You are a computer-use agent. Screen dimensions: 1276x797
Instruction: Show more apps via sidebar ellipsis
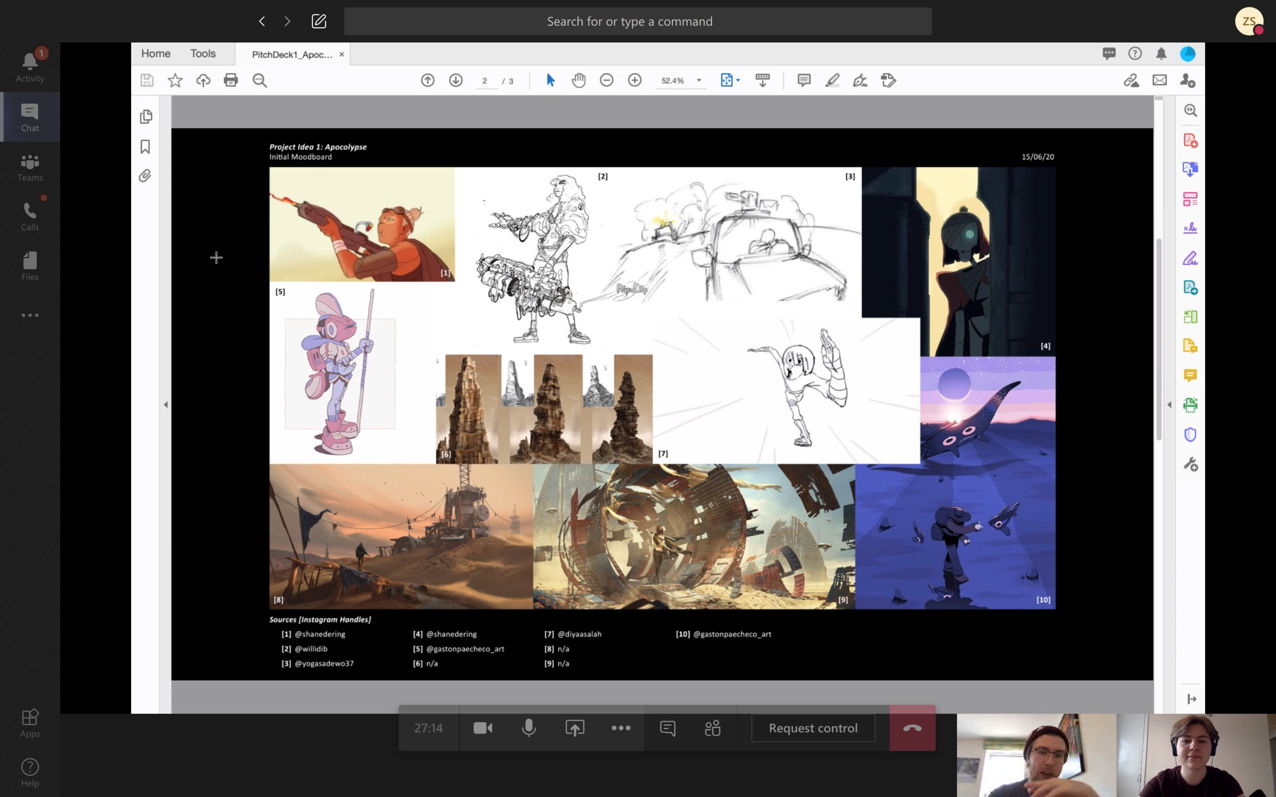pos(30,315)
